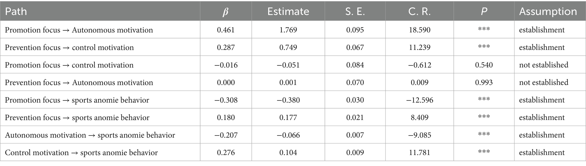586x166 pixels.
Task: Select the 'Promotion focus → control motivation' path cell
Action: 69,65
